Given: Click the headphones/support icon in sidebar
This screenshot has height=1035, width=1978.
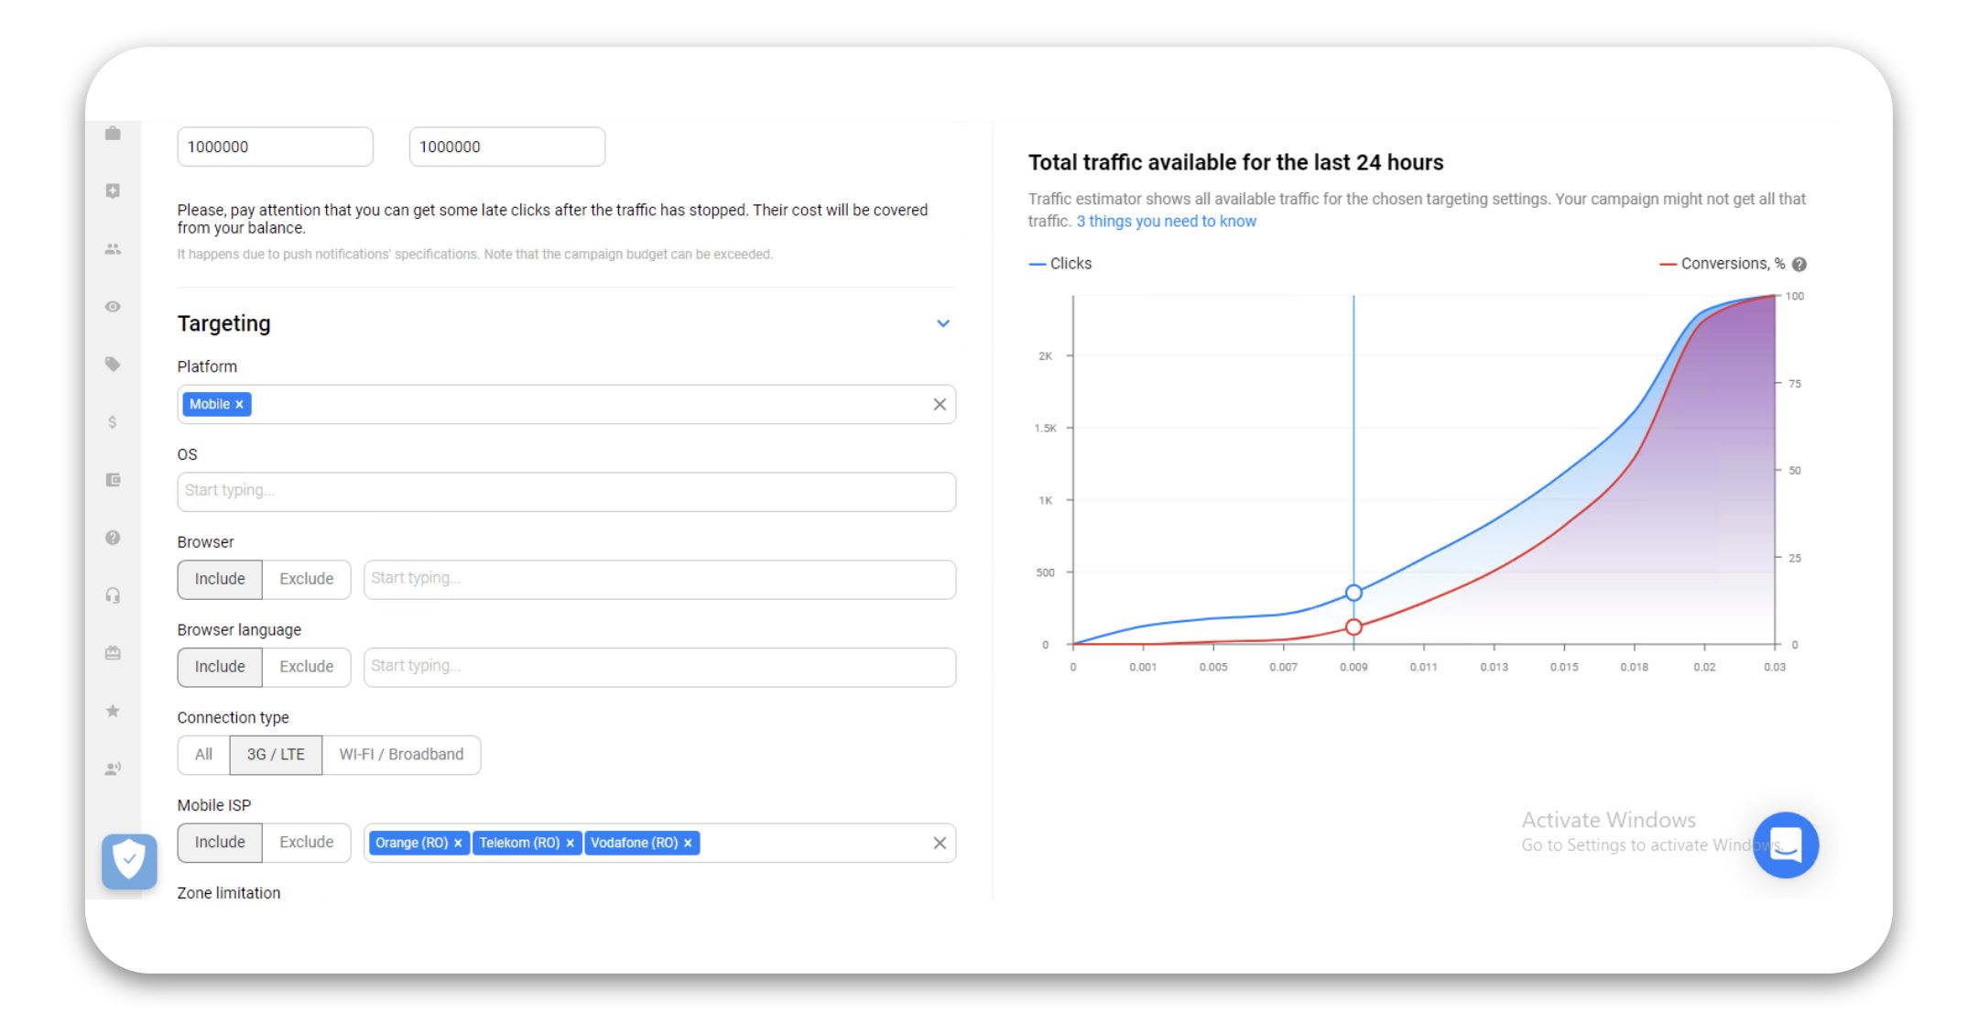Looking at the screenshot, I should [113, 596].
